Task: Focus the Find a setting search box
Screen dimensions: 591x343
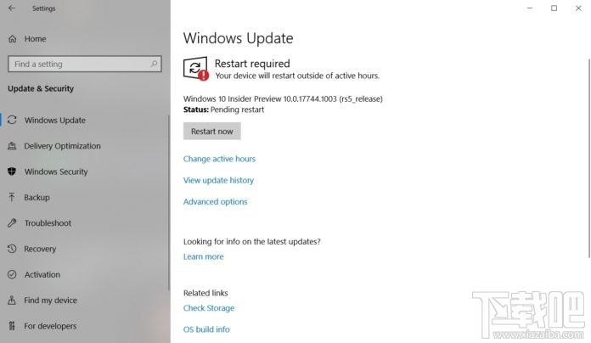Action: 85,64
